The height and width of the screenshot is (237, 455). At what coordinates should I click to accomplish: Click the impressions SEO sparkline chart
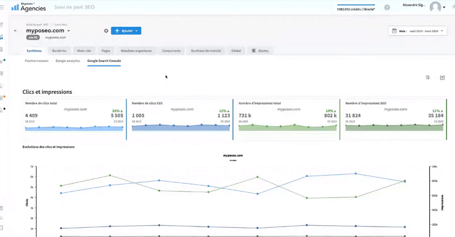394,127
